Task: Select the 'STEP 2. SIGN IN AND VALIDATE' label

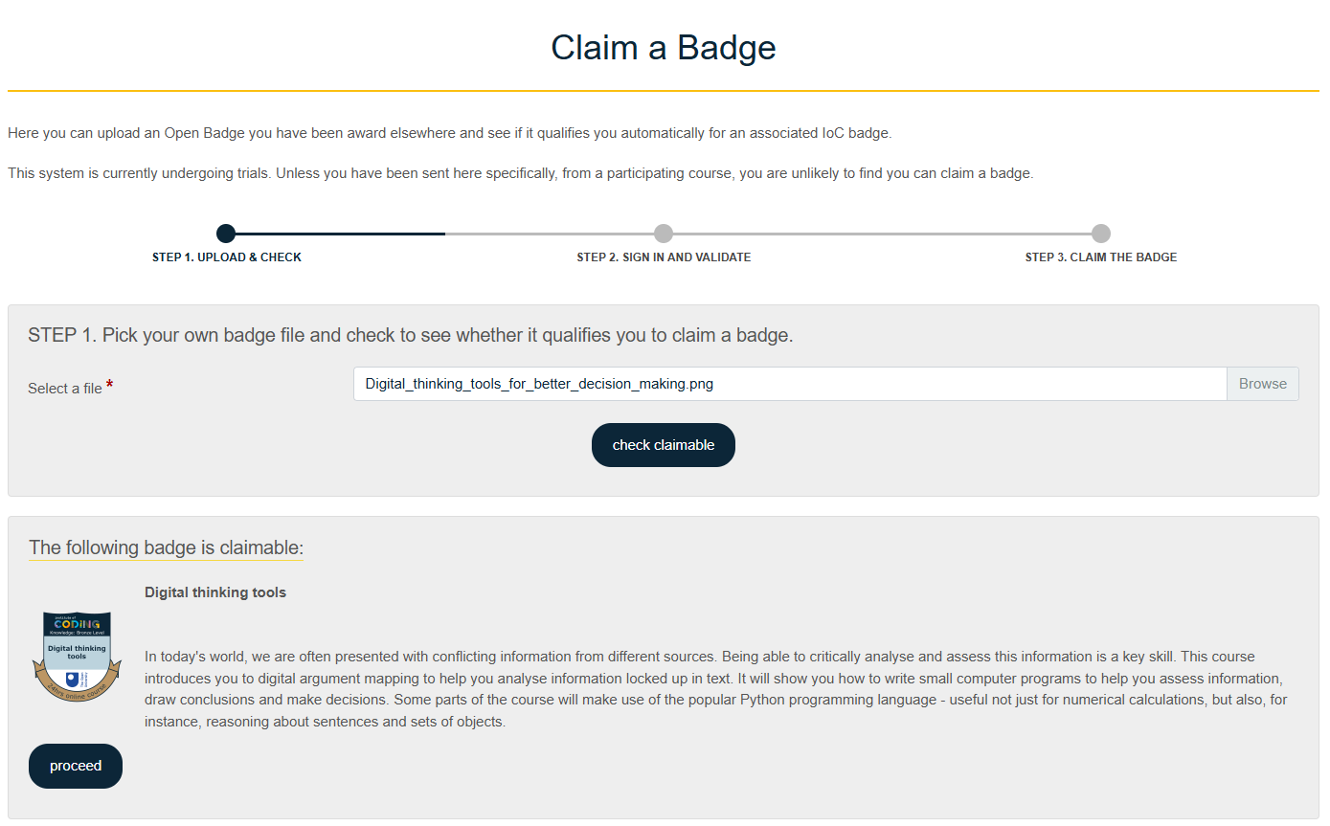Action: (x=664, y=257)
